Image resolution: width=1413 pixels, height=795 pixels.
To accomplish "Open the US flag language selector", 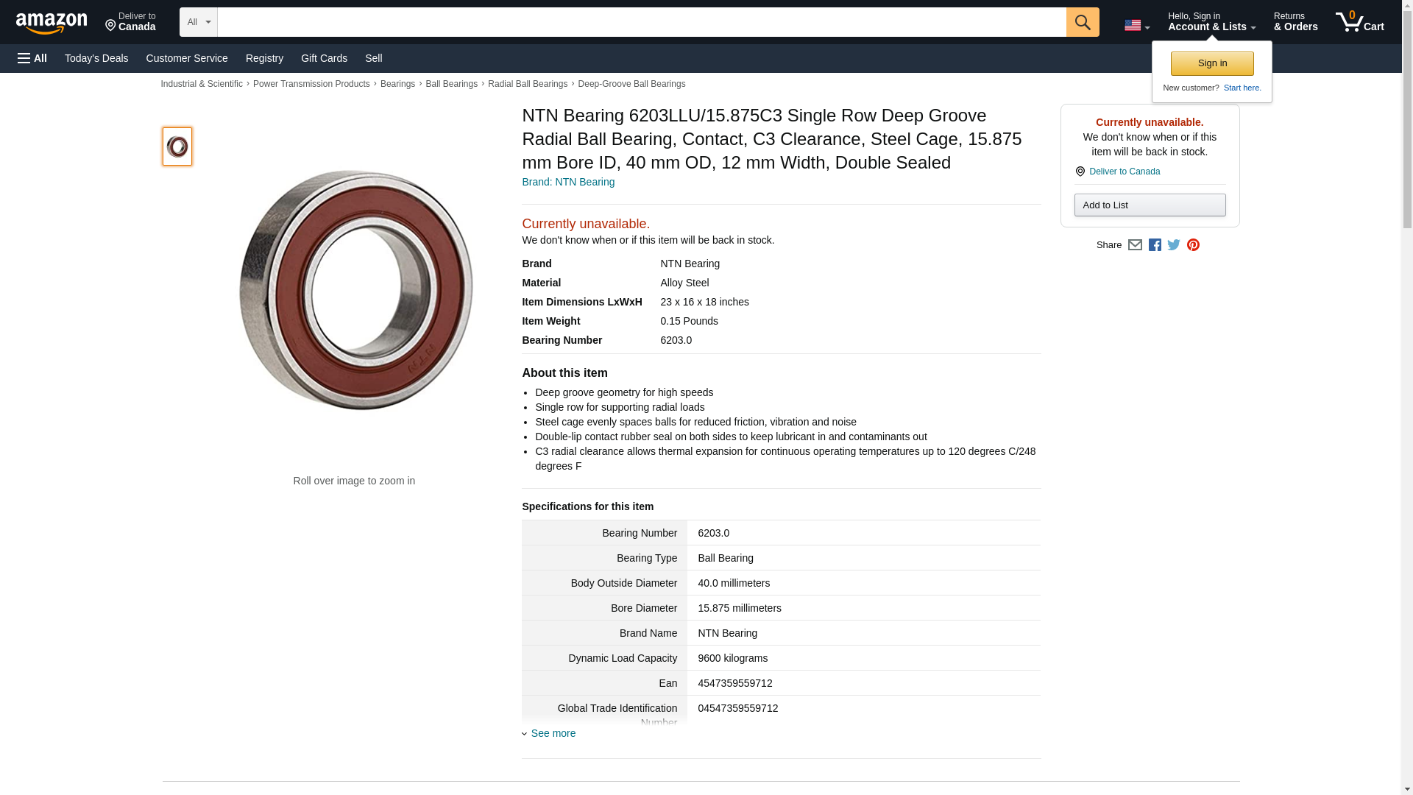I will pyautogui.click(x=1136, y=25).
